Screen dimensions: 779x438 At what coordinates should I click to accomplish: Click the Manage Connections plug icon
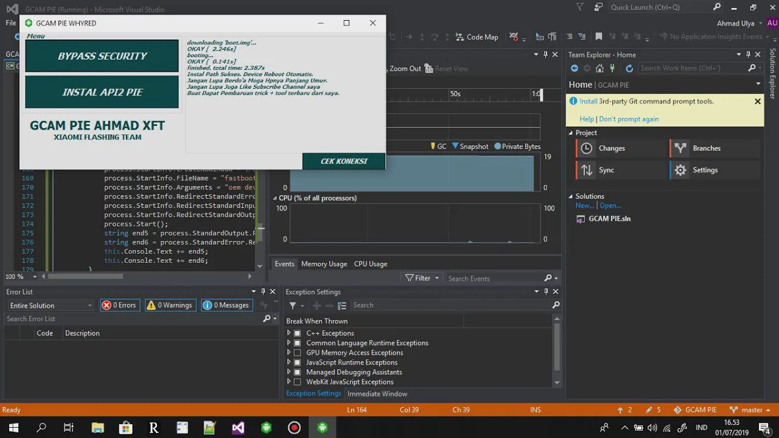pos(613,68)
